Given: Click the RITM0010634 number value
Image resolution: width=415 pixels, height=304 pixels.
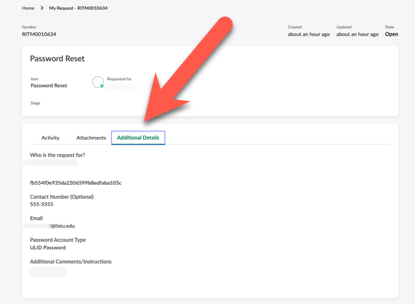Looking at the screenshot, I should (39, 34).
